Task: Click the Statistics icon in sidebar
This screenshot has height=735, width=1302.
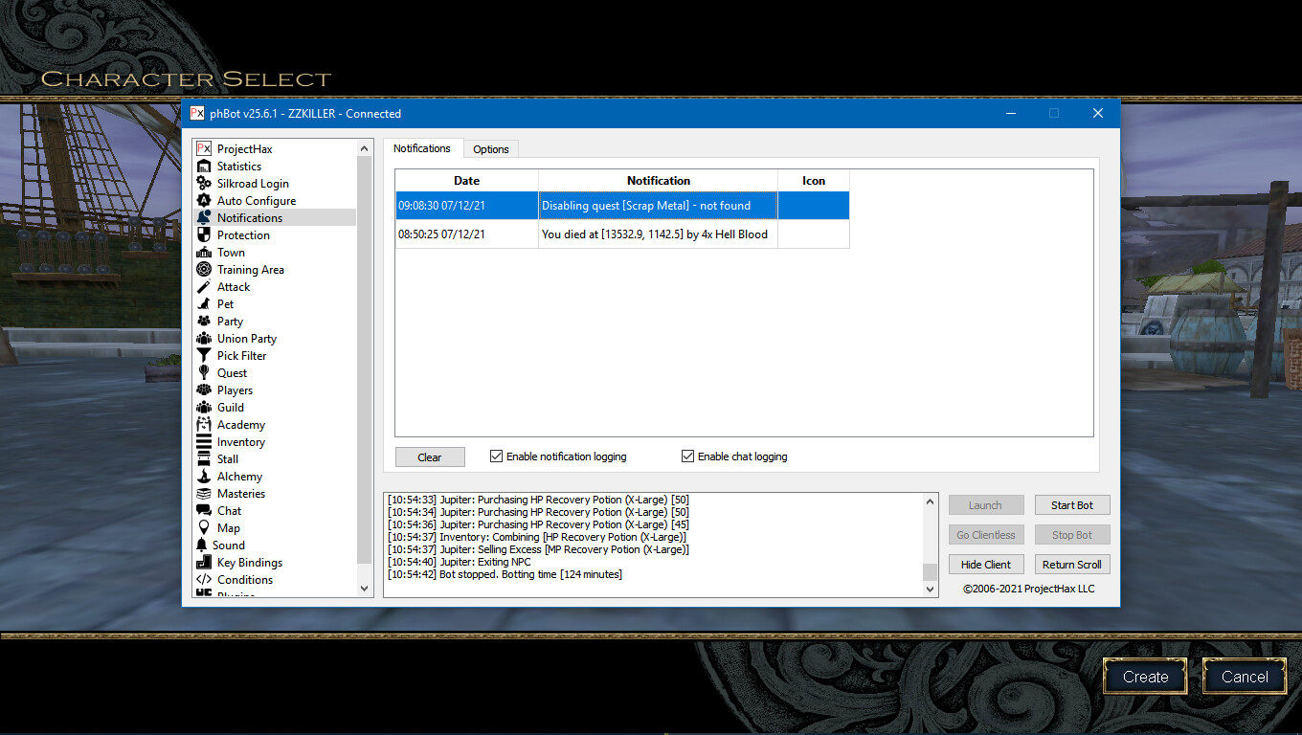Action: click(203, 167)
